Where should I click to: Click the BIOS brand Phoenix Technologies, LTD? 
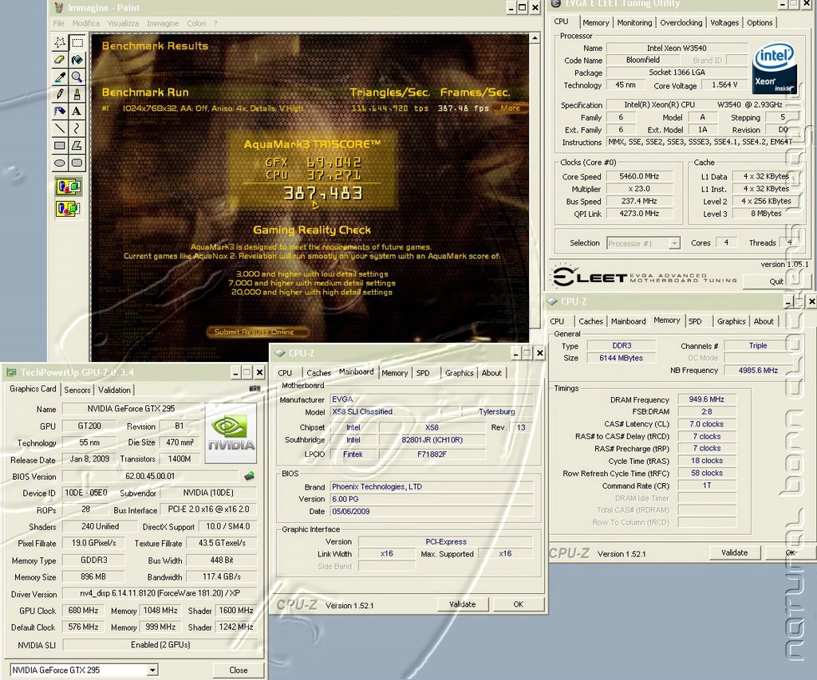point(432,487)
